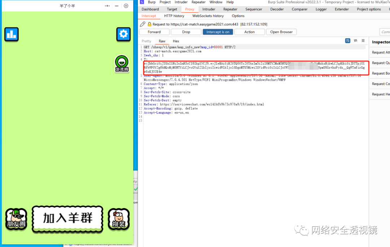Open the Window menu

[x=216, y=2]
